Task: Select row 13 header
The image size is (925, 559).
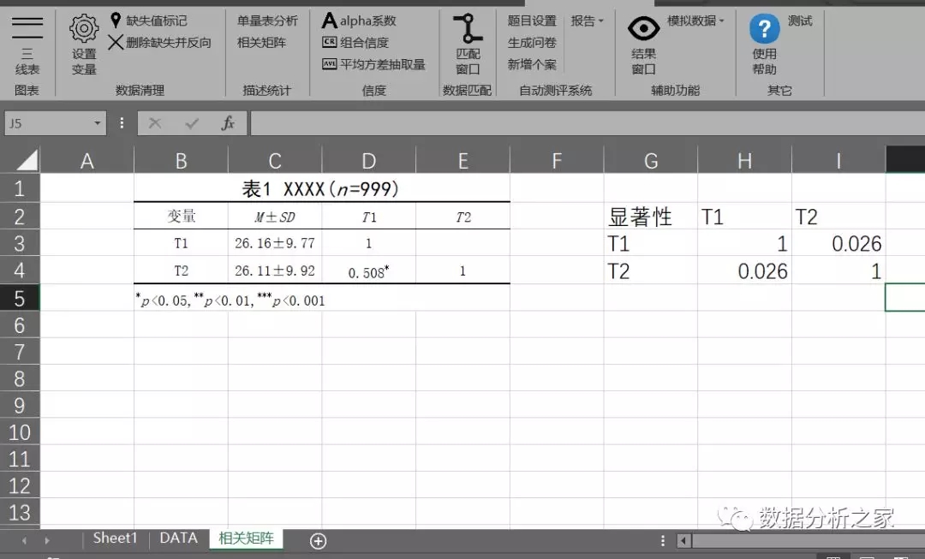Action: tap(20, 513)
